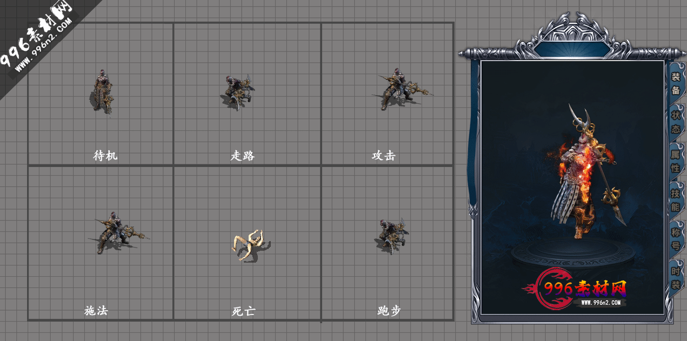Switch to the 称号 (Title) tab
687x341 pixels.
676,239
